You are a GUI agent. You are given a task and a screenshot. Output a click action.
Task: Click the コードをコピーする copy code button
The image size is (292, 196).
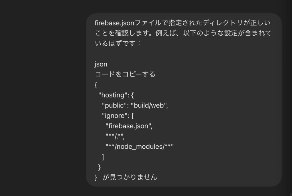125,74
